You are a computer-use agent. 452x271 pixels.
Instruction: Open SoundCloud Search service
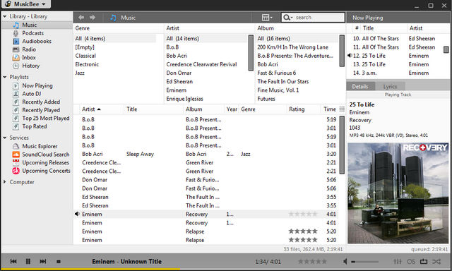tap(45, 155)
